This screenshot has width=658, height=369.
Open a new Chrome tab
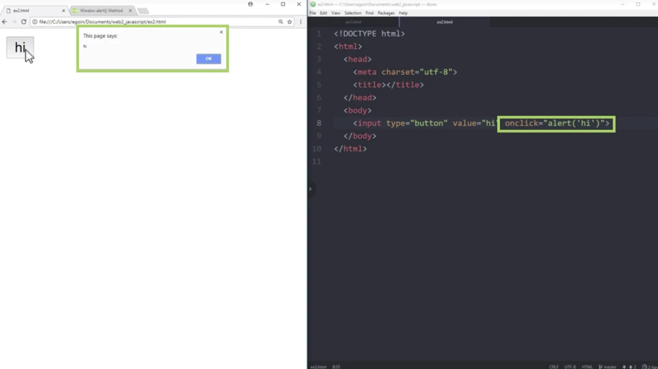click(143, 11)
